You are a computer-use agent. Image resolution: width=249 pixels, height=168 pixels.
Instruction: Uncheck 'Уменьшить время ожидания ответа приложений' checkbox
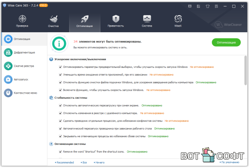pyautogui.click(x=60, y=75)
